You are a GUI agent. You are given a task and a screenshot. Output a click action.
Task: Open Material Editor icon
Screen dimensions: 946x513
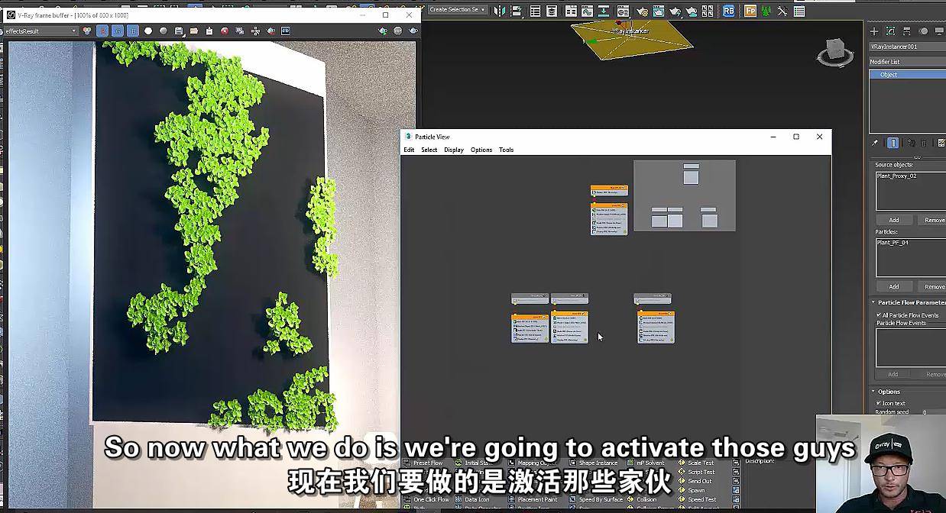click(623, 11)
